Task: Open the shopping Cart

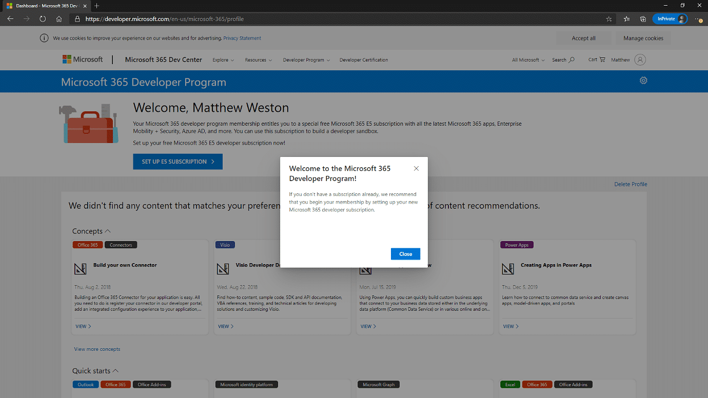Action: pyautogui.click(x=597, y=59)
